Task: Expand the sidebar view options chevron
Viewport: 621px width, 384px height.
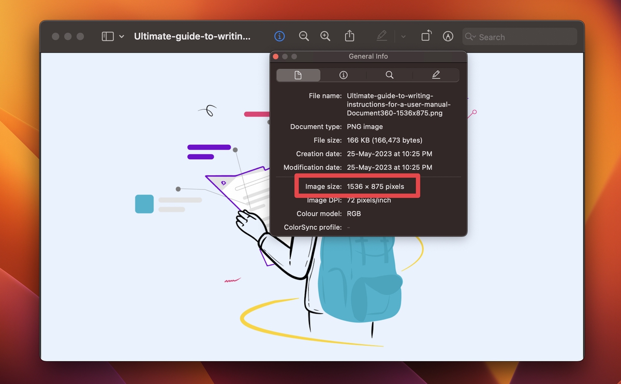Action: coord(121,36)
